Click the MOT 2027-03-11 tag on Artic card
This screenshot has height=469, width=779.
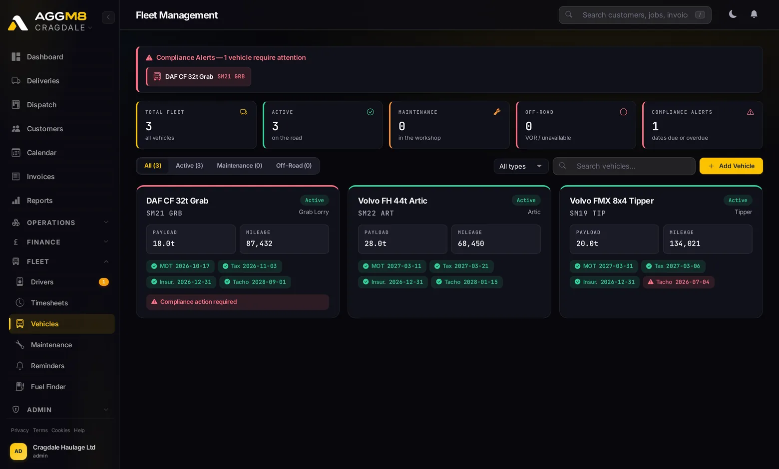click(x=392, y=266)
